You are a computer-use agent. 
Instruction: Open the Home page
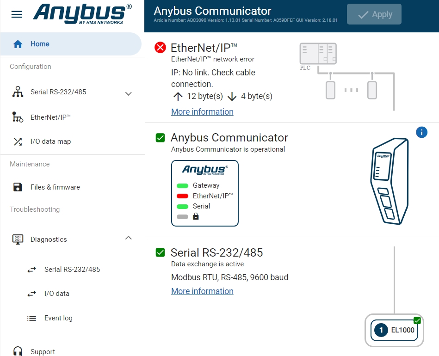[40, 44]
